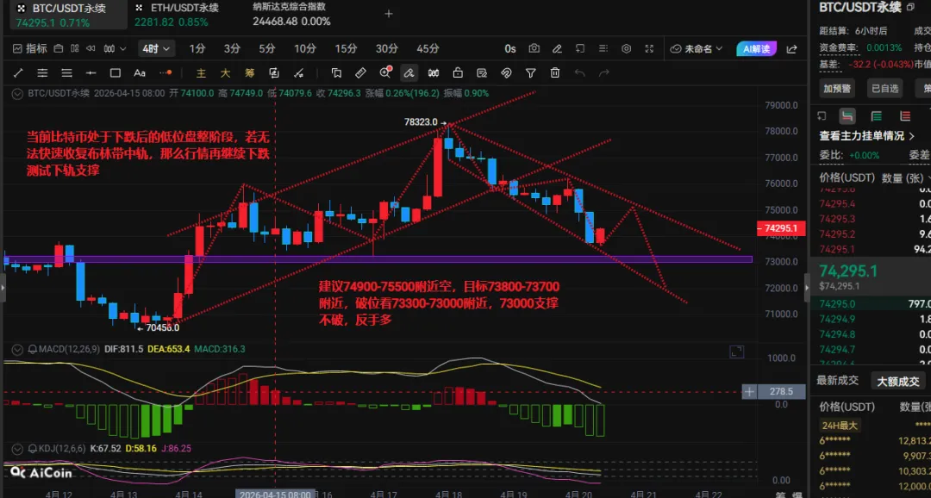Click the plus on the 278.5 axis label
Viewport: 931px width, 498px height.
coord(749,392)
